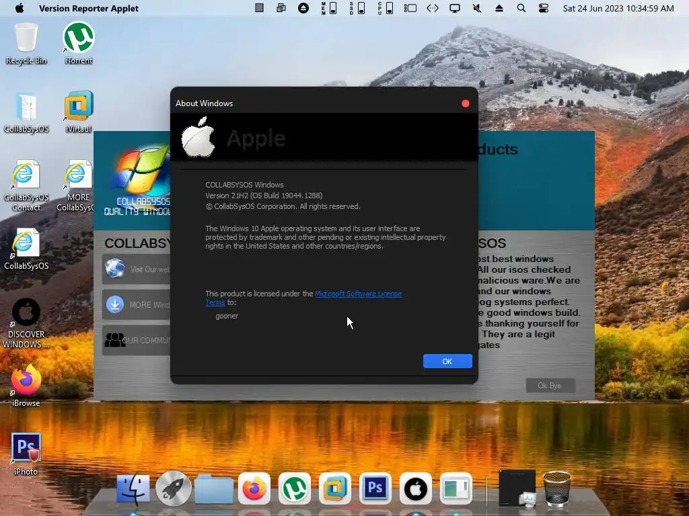
Task: Click the muted speaker volume icon
Action: (477, 8)
